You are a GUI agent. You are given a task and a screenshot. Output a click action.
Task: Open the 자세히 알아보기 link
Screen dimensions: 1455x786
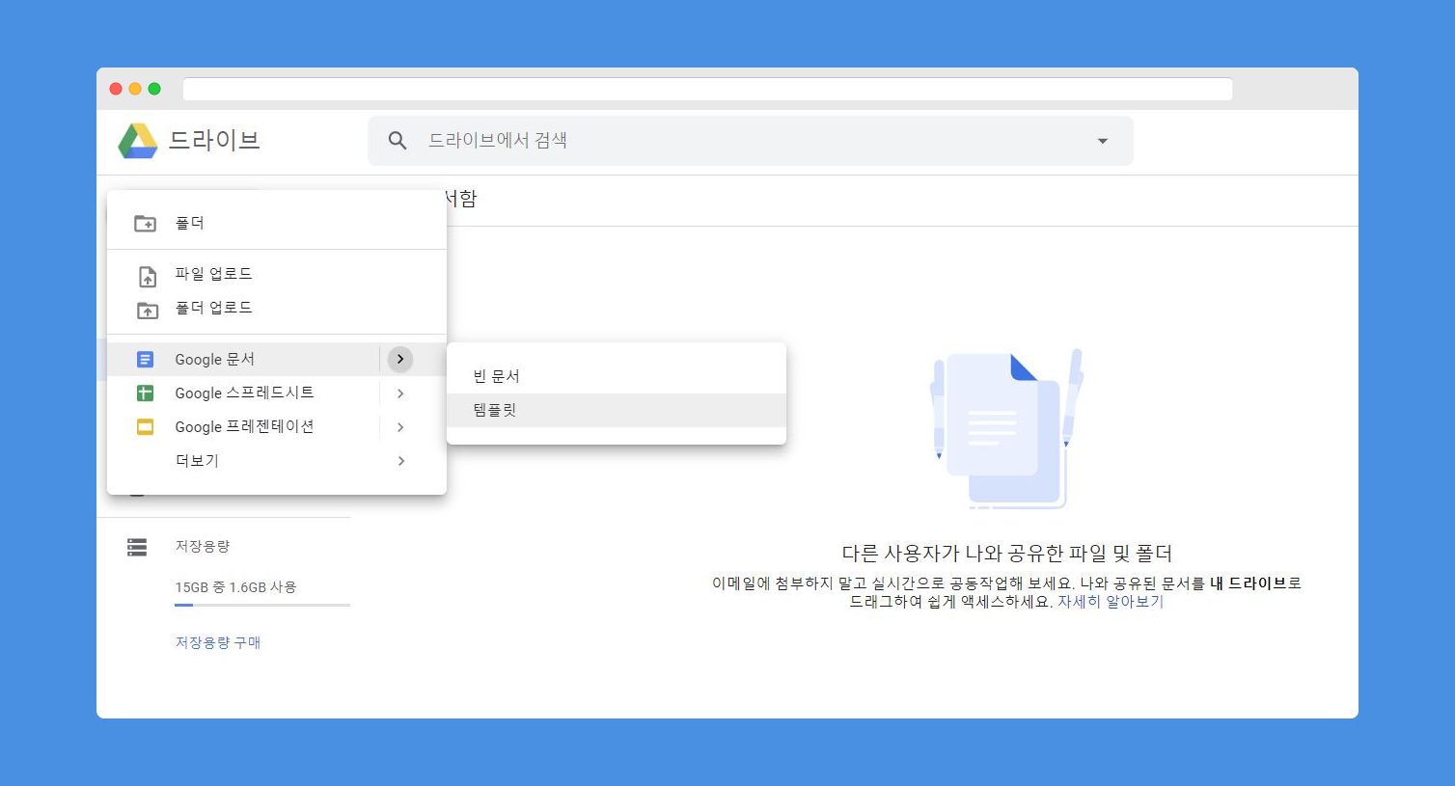(1111, 602)
